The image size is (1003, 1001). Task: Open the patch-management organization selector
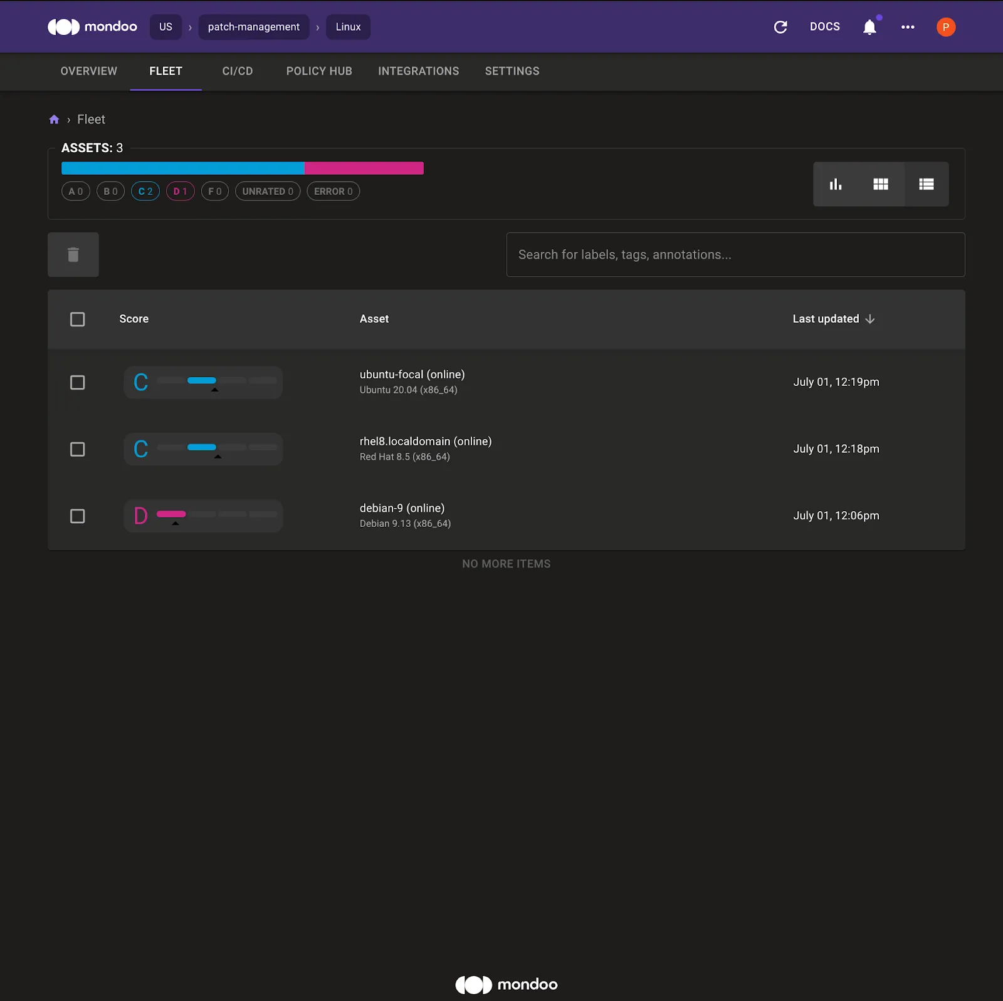click(254, 27)
